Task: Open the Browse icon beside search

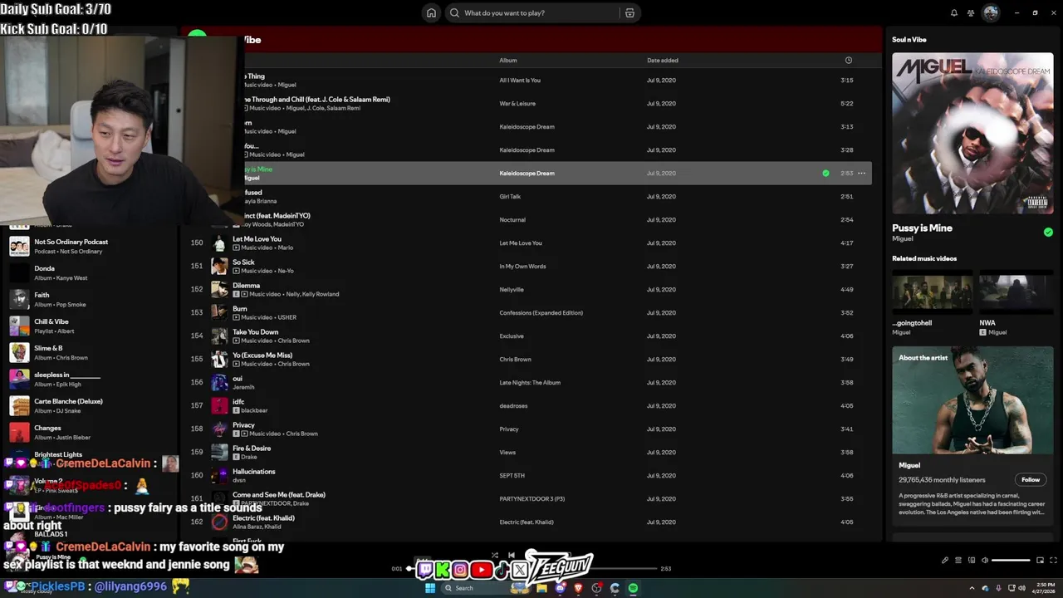Action: pos(629,13)
